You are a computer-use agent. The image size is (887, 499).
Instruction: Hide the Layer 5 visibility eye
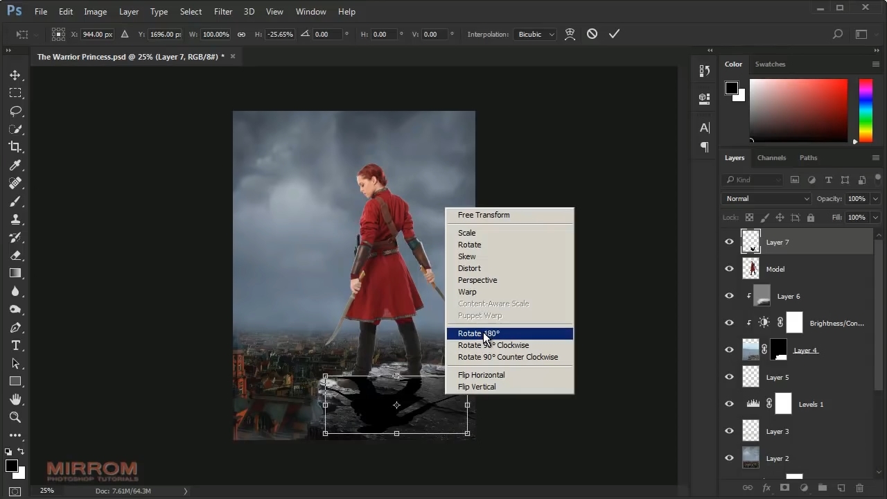coord(729,377)
